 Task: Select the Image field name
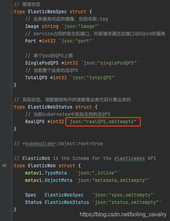tap(32, 26)
